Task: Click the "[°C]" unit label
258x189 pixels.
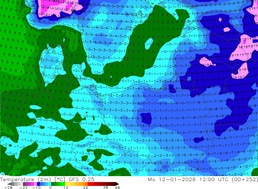Action: (x=60, y=179)
